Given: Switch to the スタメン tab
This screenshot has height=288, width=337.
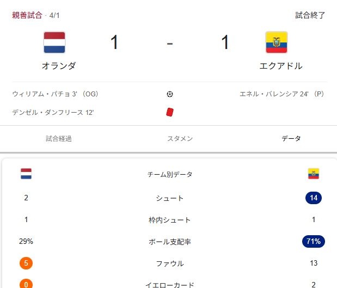Looking at the screenshot, I should [180, 139].
